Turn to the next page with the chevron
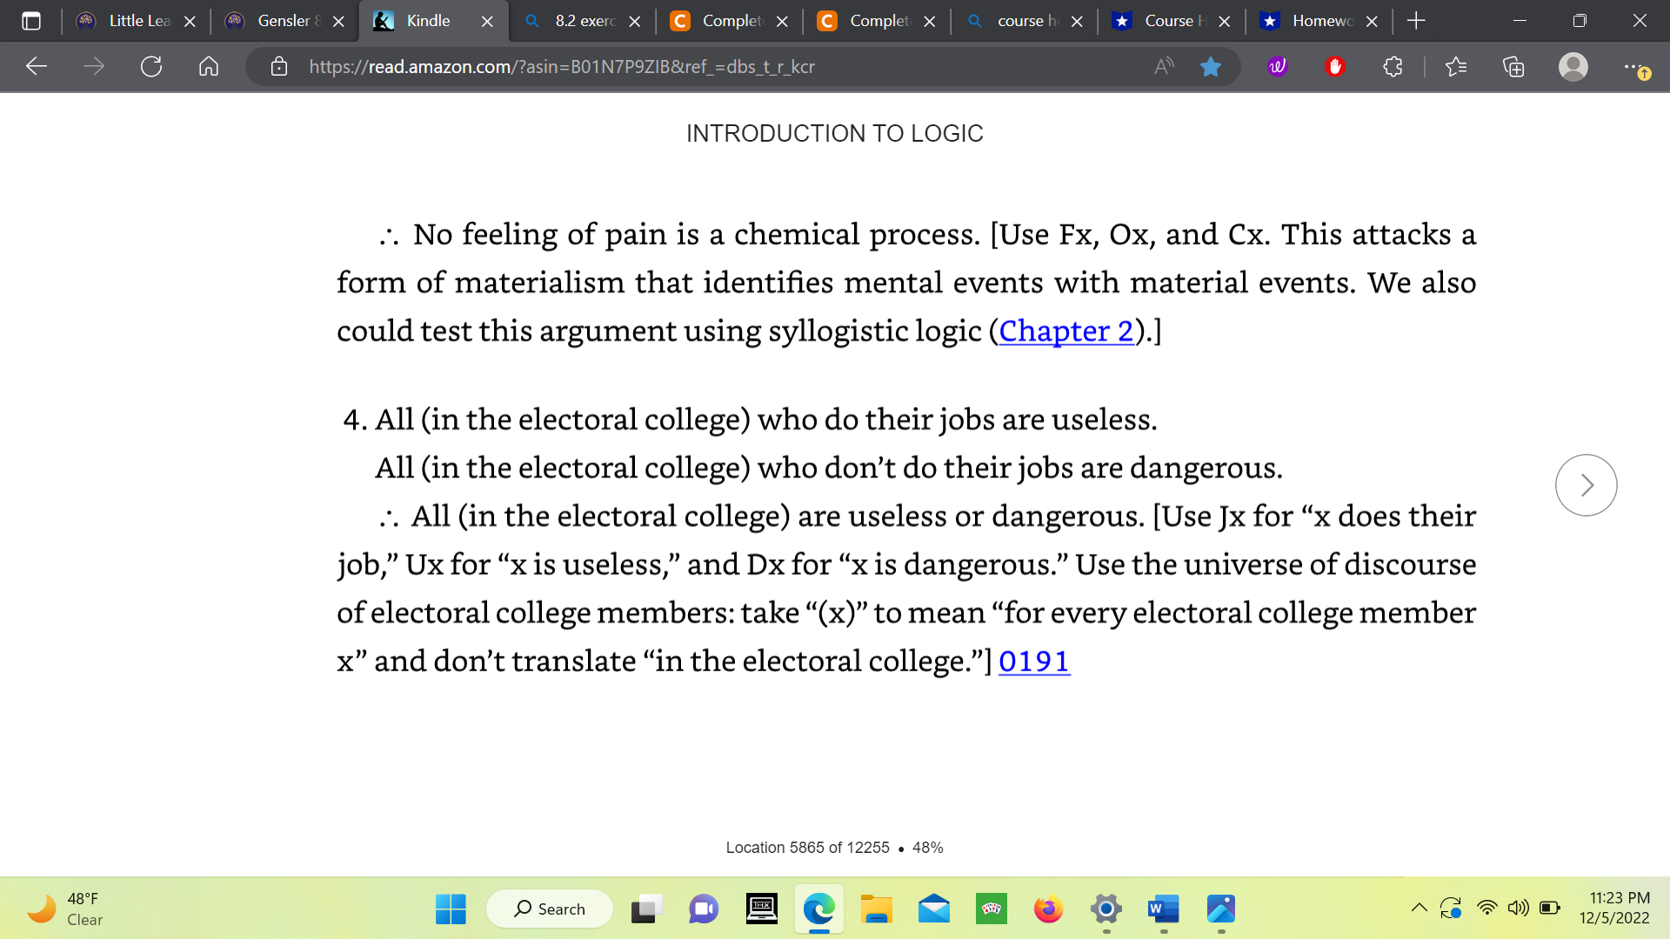 (1586, 484)
